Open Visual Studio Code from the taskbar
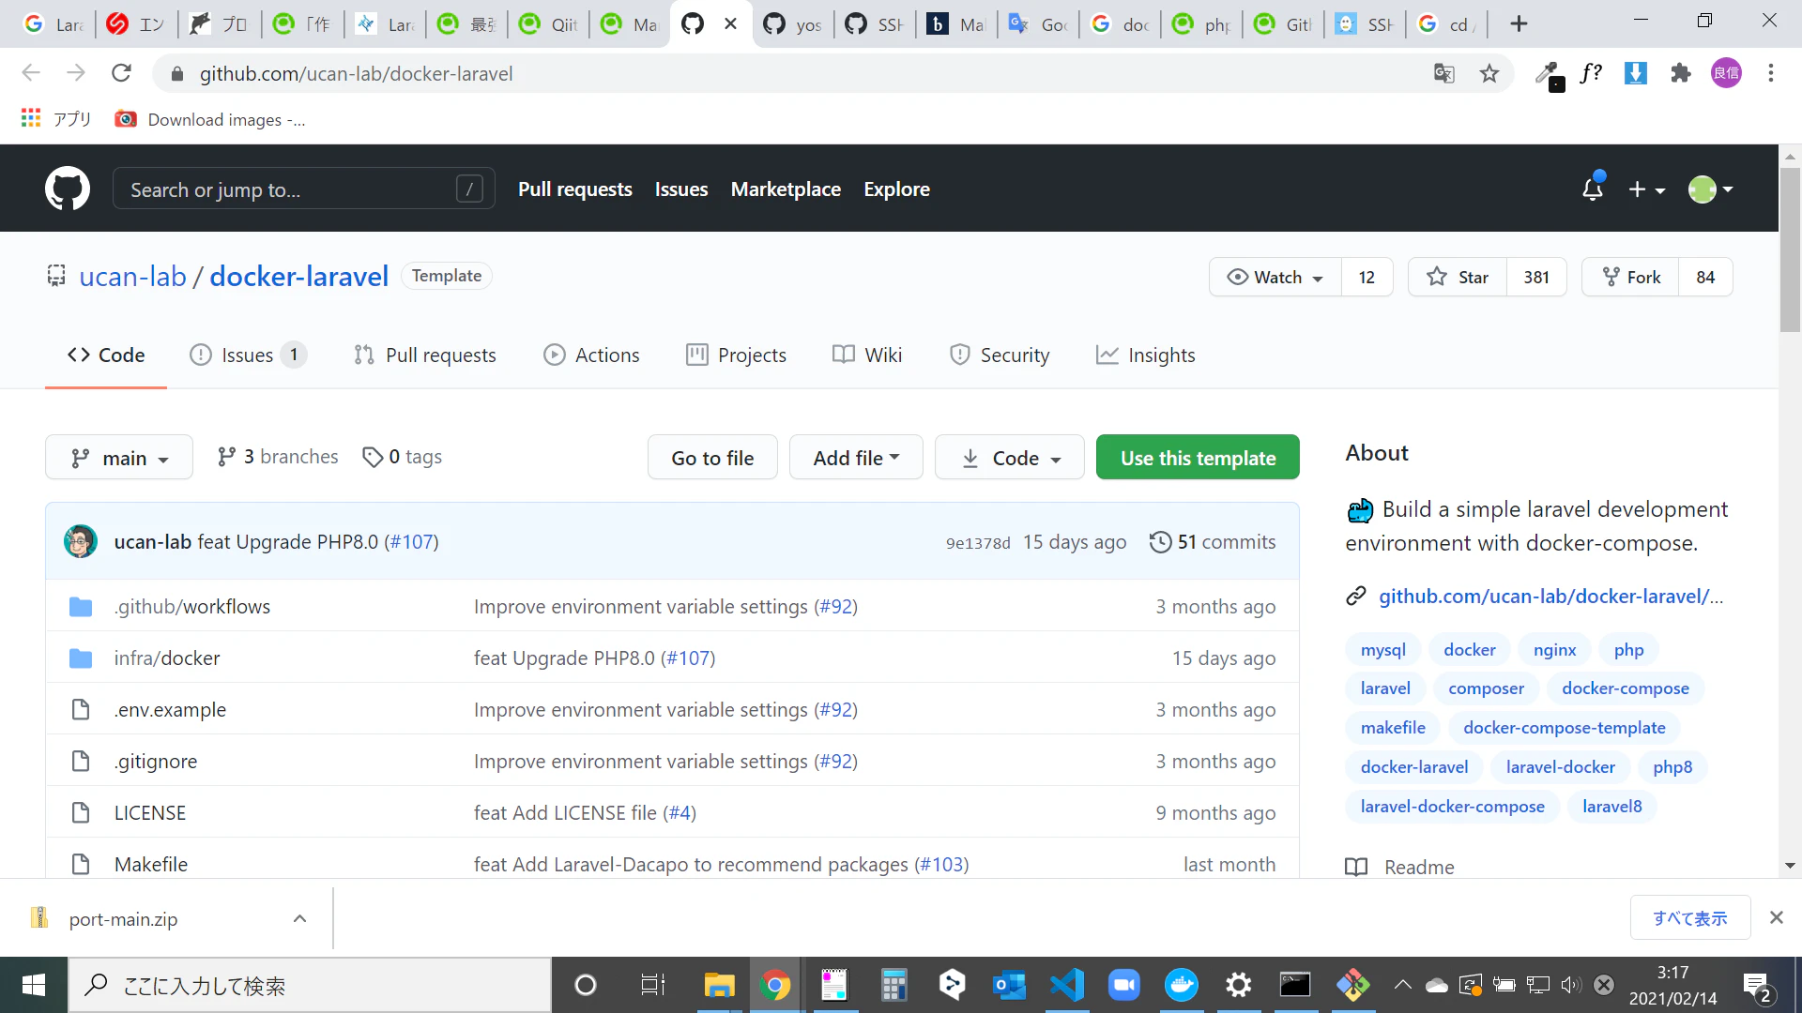Image resolution: width=1802 pixels, height=1013 pixels. (x=1067, y=985)
